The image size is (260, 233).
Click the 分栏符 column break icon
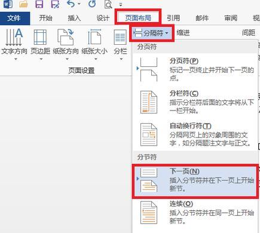tap(149, 102)
